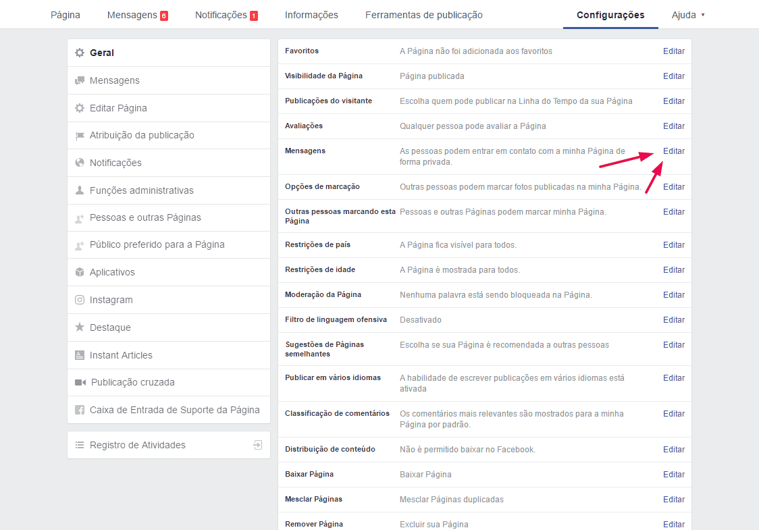
Task: Click the icon for Público preferido para a Página
Action: pyautogui.click(x=80, y=245)
